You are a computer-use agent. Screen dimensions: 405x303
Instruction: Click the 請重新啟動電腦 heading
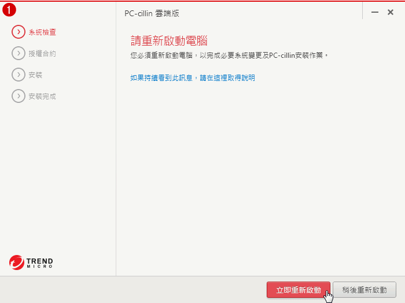coord(169,41)
